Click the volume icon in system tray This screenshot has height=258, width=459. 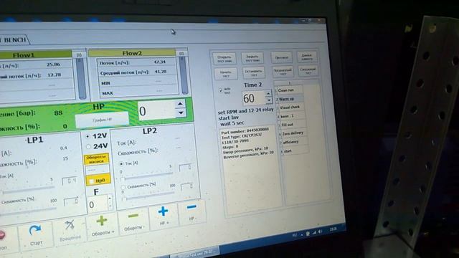coord(320,231)
